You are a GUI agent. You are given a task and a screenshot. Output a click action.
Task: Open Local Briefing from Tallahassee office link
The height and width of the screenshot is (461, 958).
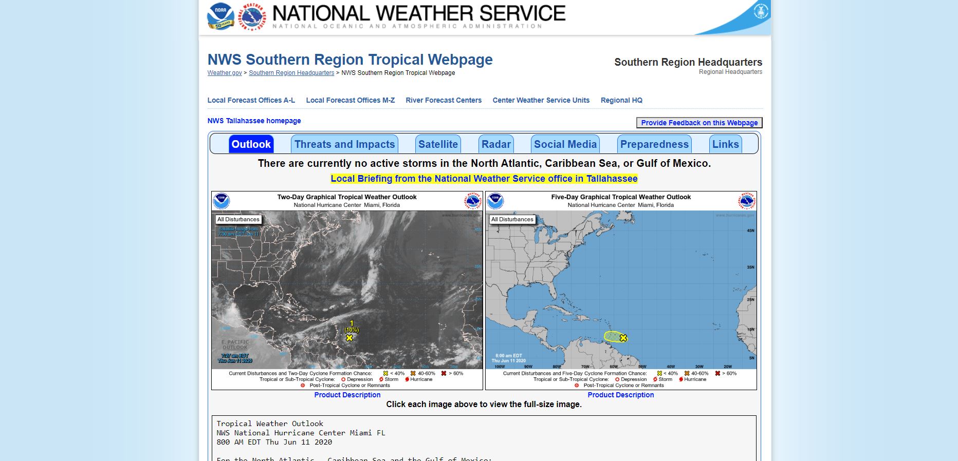pos(484,179)
